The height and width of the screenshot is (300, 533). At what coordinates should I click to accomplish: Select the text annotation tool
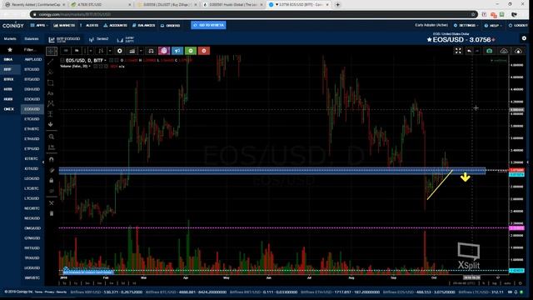51,93
